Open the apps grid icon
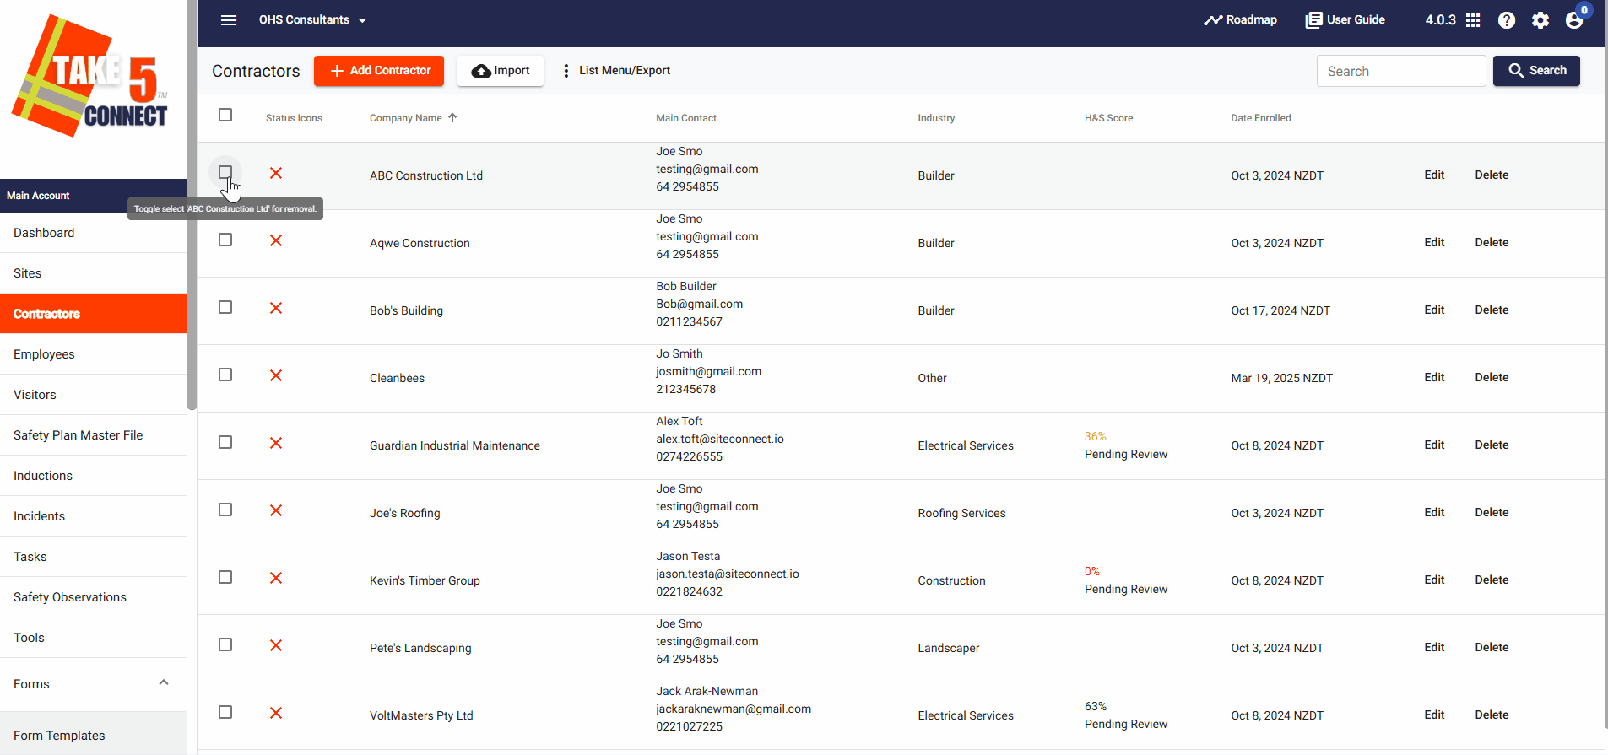Screen dimensions: 1608x755 coord(1473,20)
